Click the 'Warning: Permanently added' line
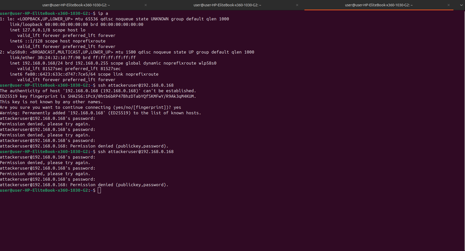Screen dimensions: 465x251 pyautogui.click(x=100, y=113)
